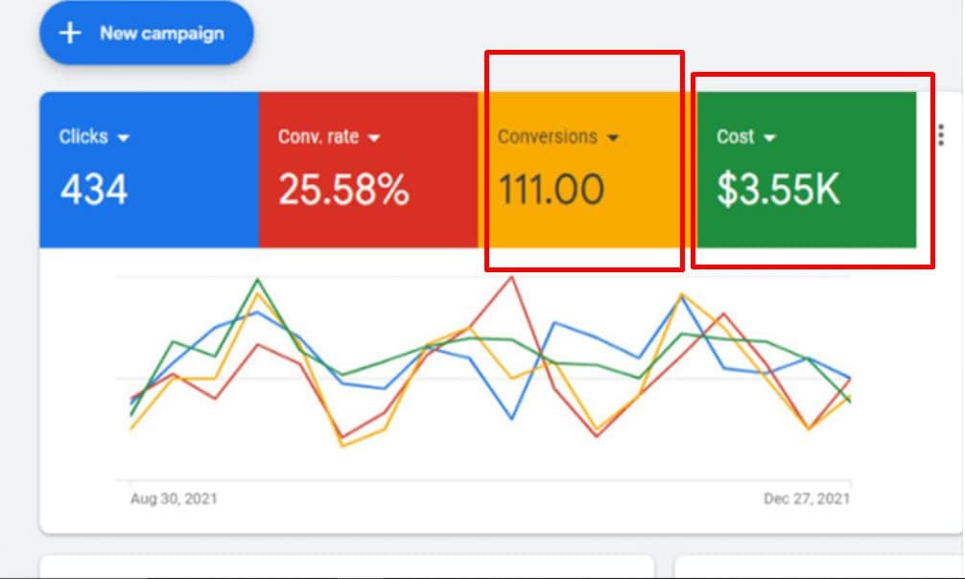
Task: Click the Cost metric label
Action: pyautogui.click(x=735, y=136)
